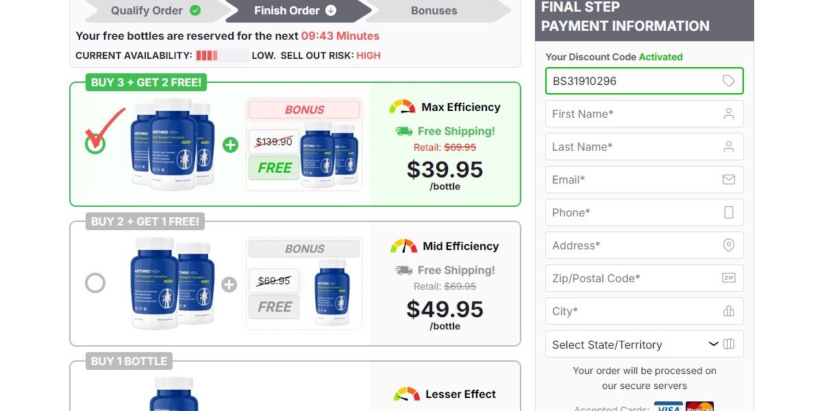Click the Last Name input field
Viewport: 822px width, 411px height.
[645, 147]
